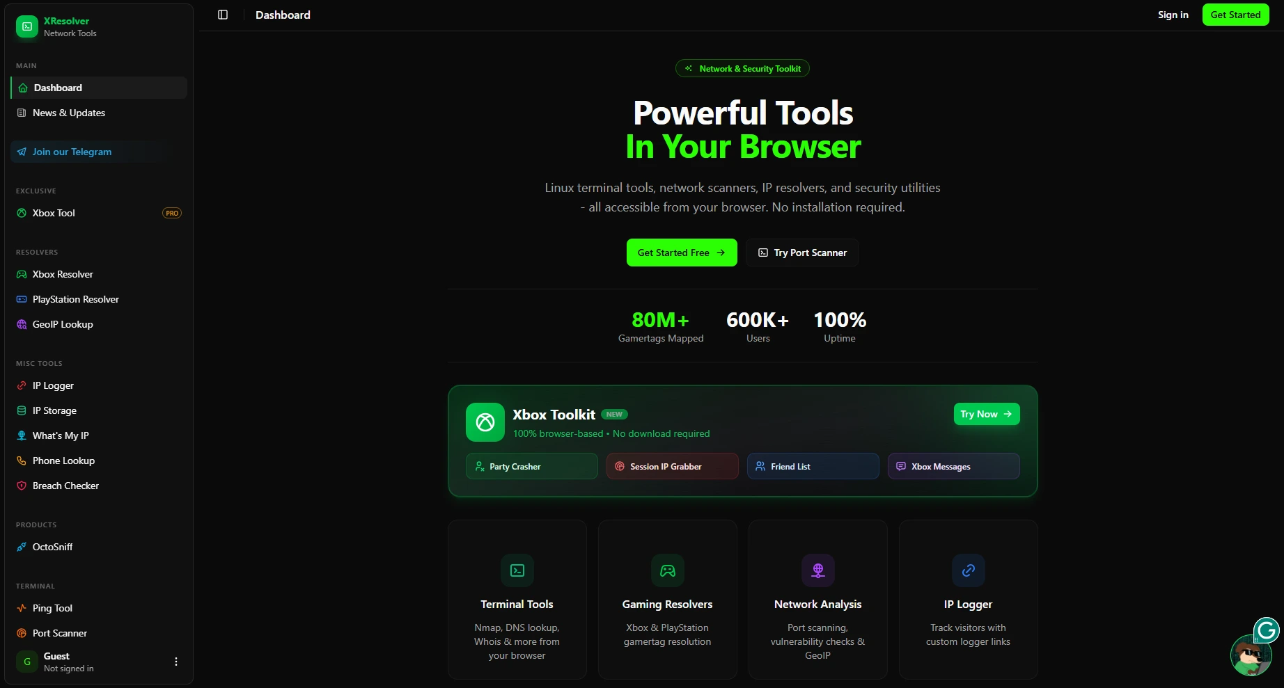Click the Network Analysis globe icon

tap(818, 570)
